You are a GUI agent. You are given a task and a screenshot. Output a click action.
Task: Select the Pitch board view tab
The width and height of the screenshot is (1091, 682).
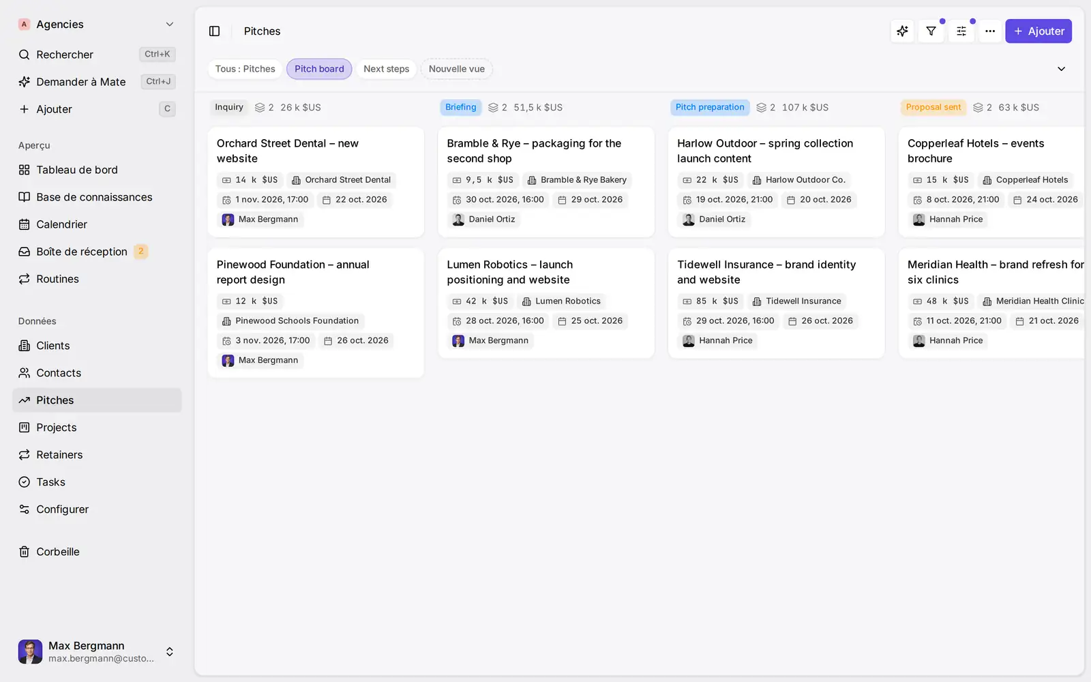pos(319,69)
